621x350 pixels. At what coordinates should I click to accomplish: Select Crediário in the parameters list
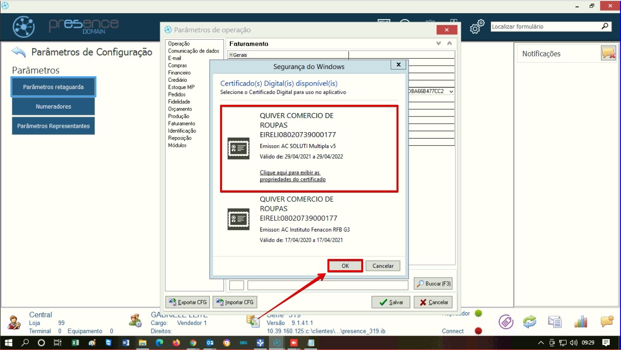point(177,80)
